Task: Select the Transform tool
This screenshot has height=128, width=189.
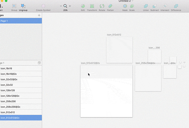Action: (x=92, y=6)
